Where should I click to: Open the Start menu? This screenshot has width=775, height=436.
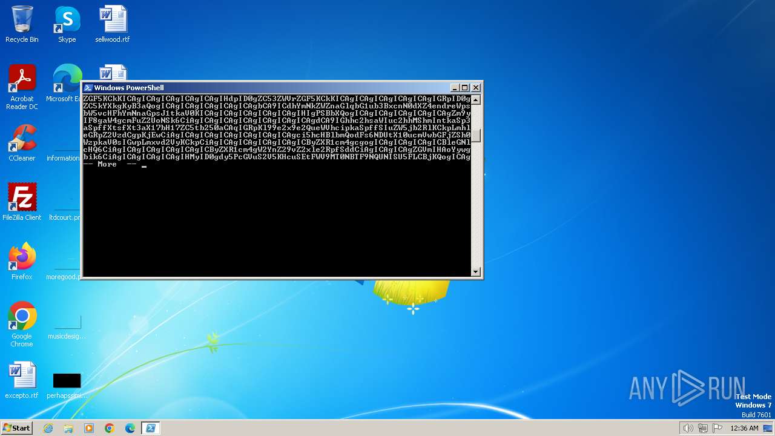pyautogui.click(x=16, y=428)
